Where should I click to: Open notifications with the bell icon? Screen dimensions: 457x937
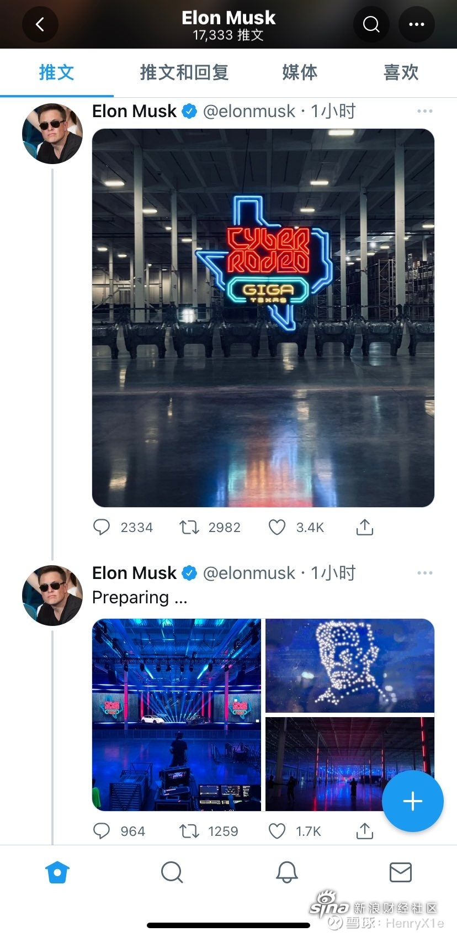pyautogui.click(x=287, y=873)
